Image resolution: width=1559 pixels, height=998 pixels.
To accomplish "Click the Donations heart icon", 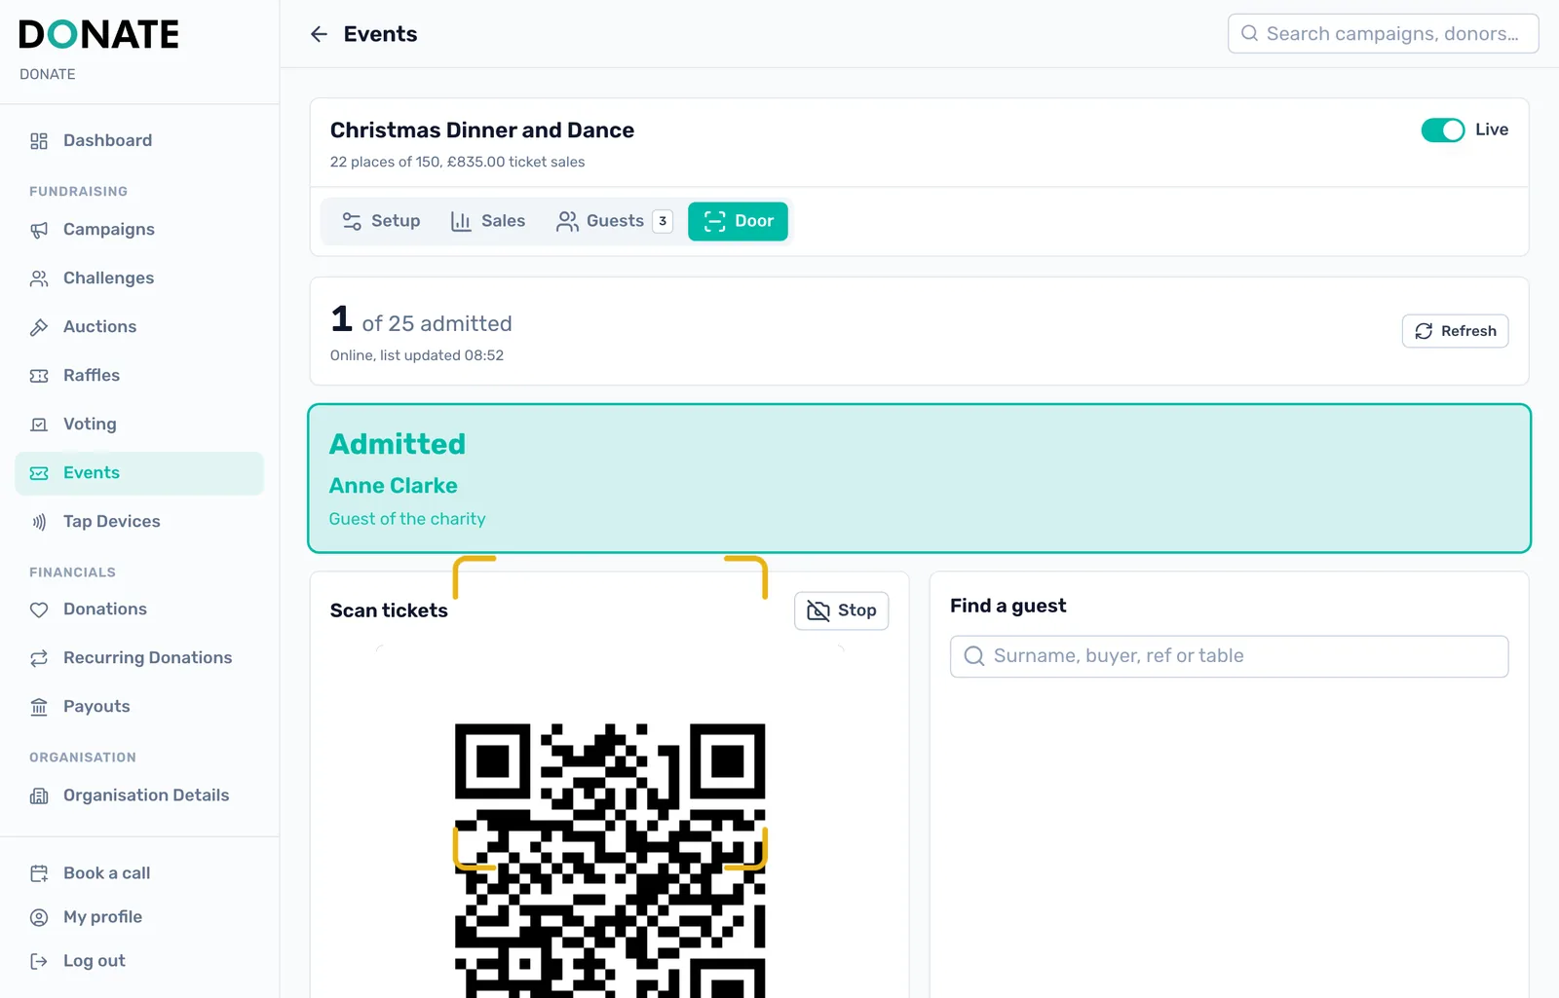I will point(39,610).
